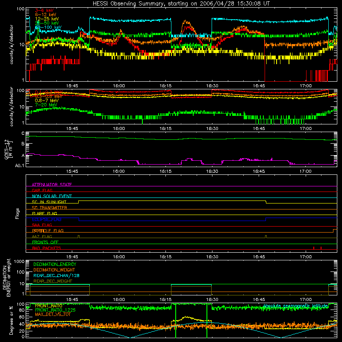The height and width of the screenshot is (342, 342).
Task: Click the Degrees or % axis title
Action: click(x=11, y=320)
